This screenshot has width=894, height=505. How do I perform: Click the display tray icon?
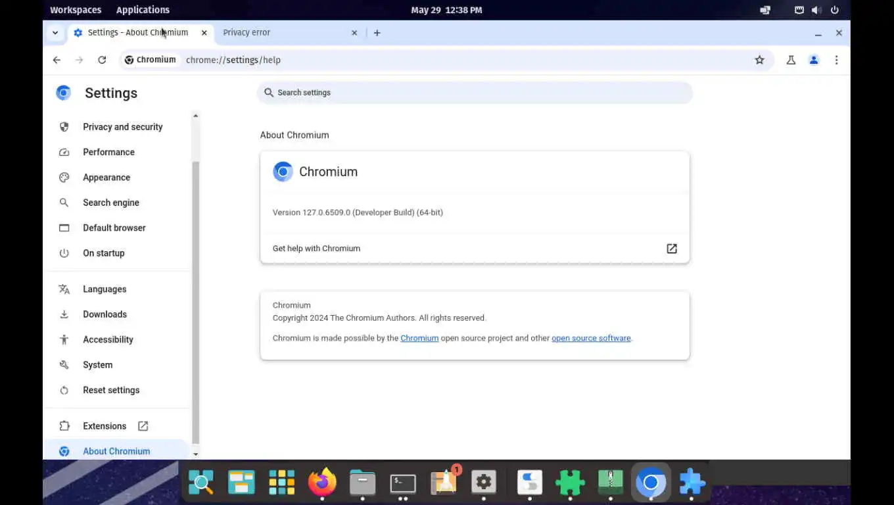[765, 10]
